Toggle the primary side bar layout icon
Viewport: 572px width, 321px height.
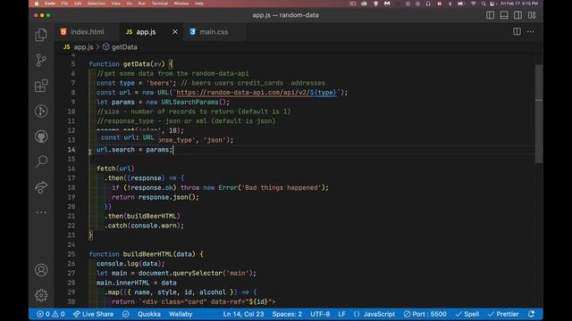click(x=491, y=15)
